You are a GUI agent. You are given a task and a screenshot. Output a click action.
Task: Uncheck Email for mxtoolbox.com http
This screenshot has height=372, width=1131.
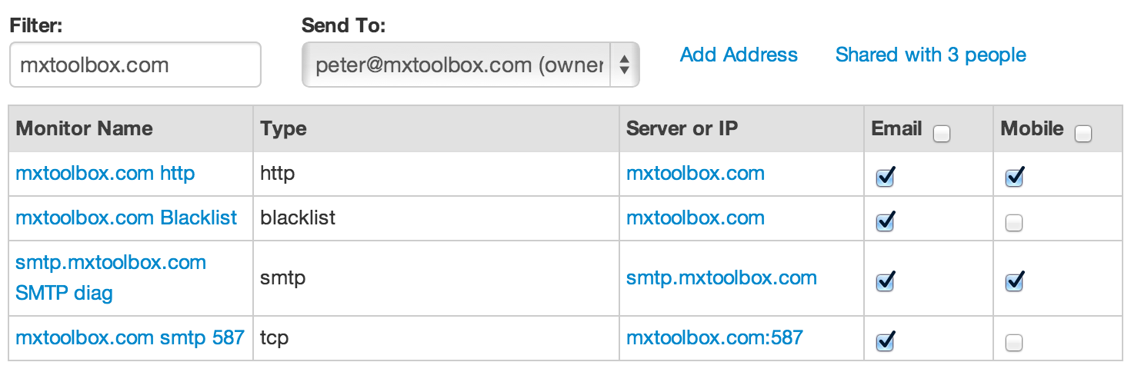(x=885, y=178)
